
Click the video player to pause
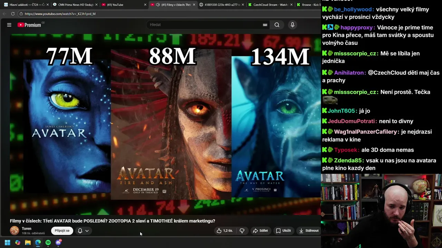pyautogui.click(x=165, y=124)
